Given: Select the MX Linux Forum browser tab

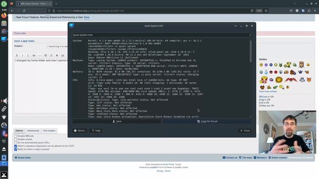Looking at the screenshot, I should pos(34,3).
